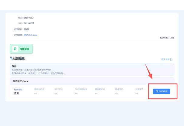The image size is (184, 126).
Task: Click the clock icon next to 历史记录
Action: [x=172, y=59]
